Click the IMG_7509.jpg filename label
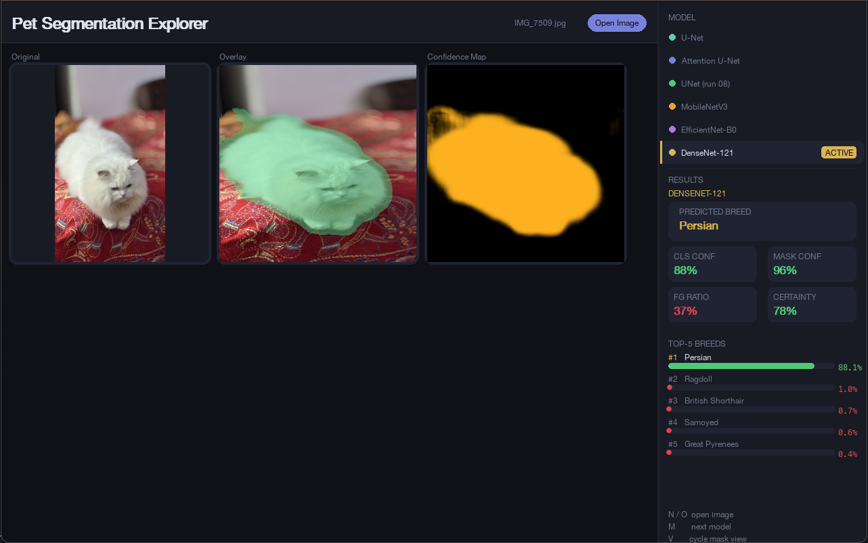Image resolution: width=868 pixels, height=543 pixels. (540, 23)
